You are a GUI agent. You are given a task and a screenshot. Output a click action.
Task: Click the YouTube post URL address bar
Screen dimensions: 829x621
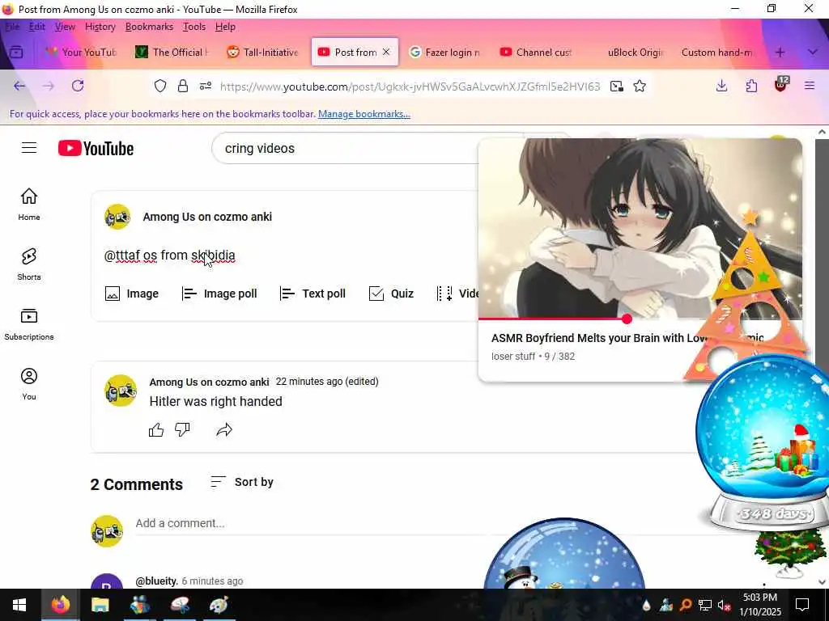410,86
